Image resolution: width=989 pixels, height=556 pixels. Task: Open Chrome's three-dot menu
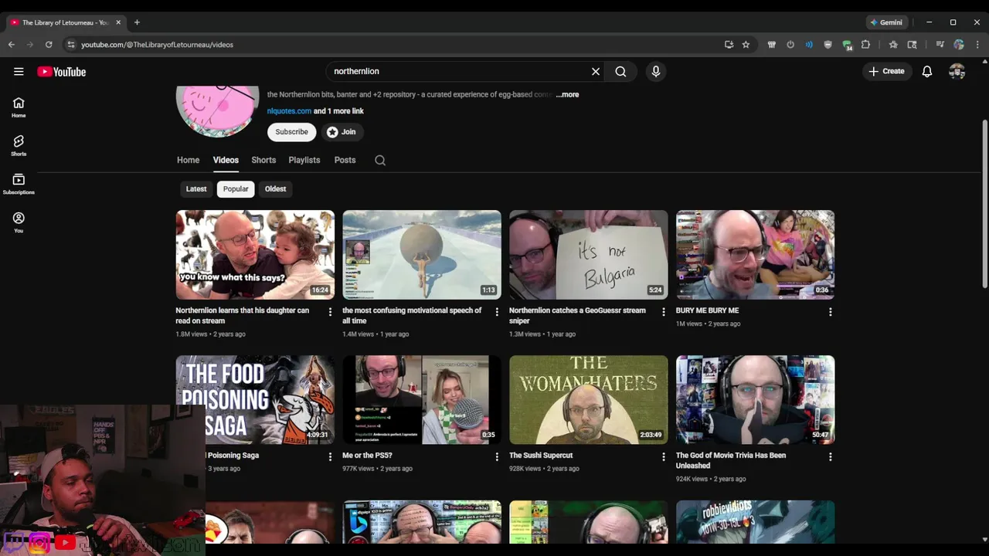[x=977, y=45]
